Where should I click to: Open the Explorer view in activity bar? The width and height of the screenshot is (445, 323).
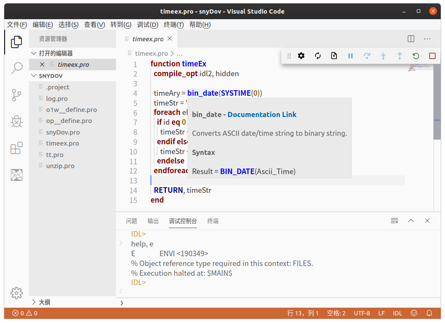point(17,42)
